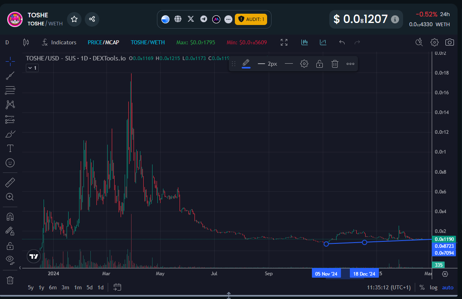Set range to 5d
The height and width of the screenshot is (299, 462).
(90, 288)
